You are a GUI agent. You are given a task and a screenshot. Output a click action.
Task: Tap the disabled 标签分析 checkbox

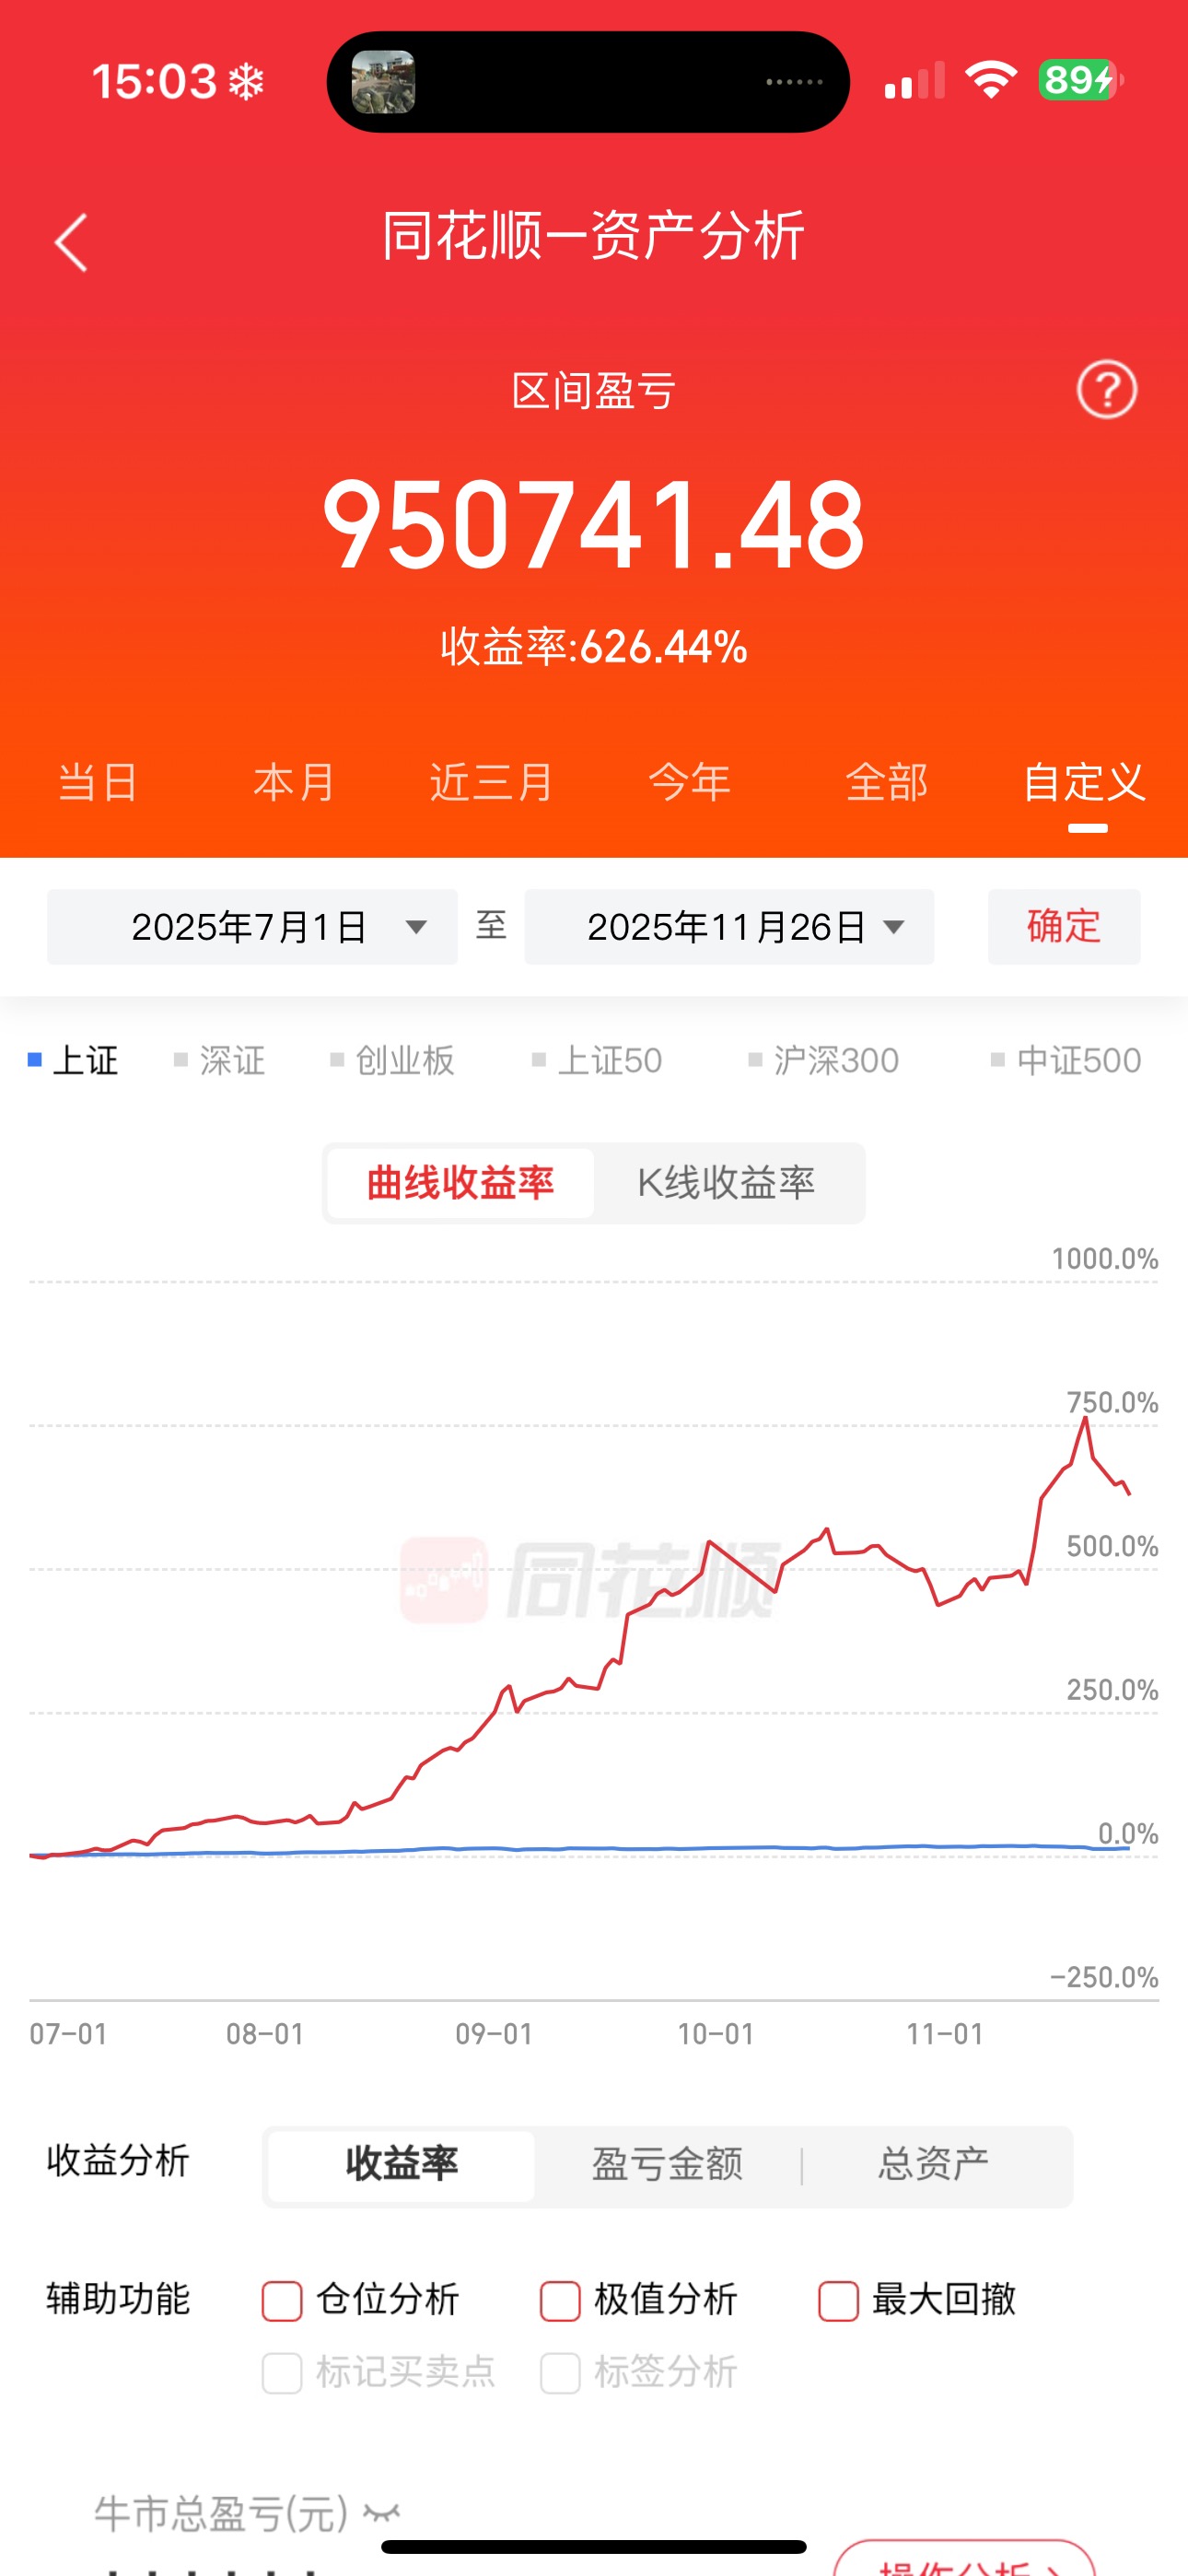tap(560, 2373)
